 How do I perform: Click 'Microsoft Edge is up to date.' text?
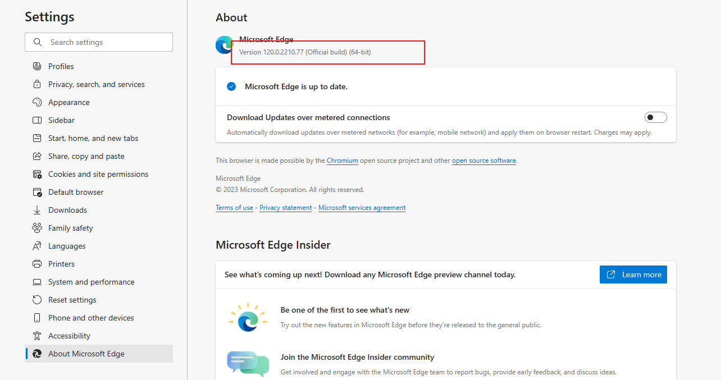click(296, 86)
